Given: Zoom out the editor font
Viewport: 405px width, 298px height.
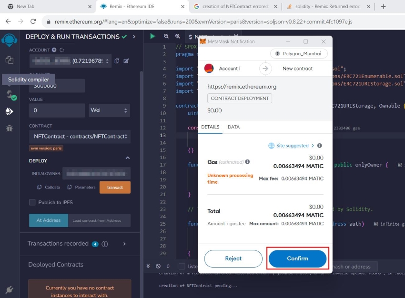Looking at the screenshot, I should 166,36.
